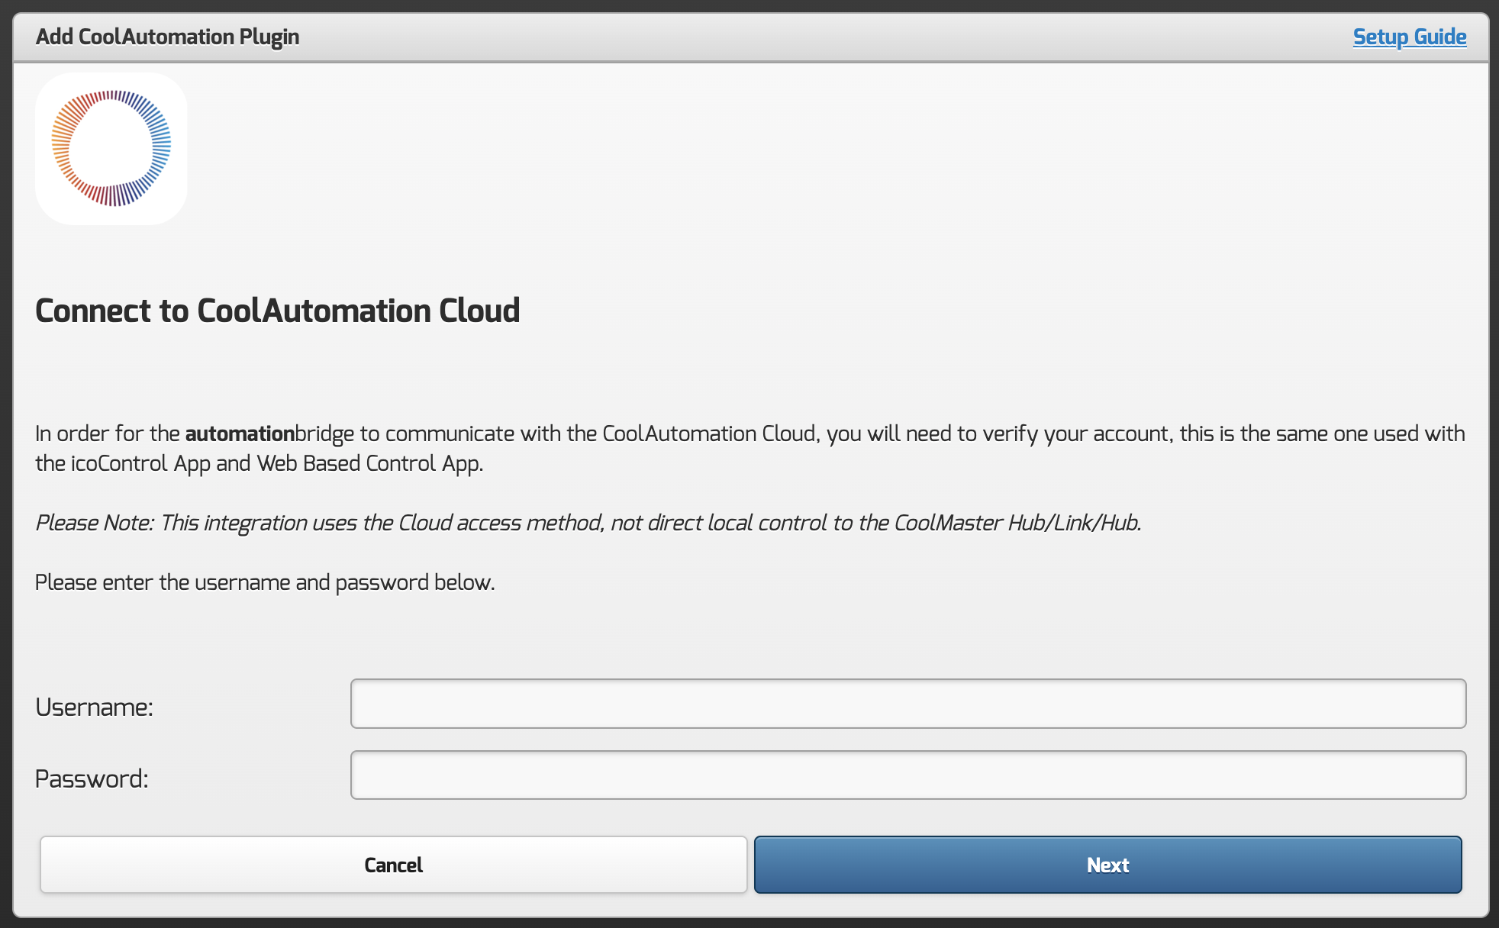
Task: Click 'In order for the' paragraph start
Action: 107,433
